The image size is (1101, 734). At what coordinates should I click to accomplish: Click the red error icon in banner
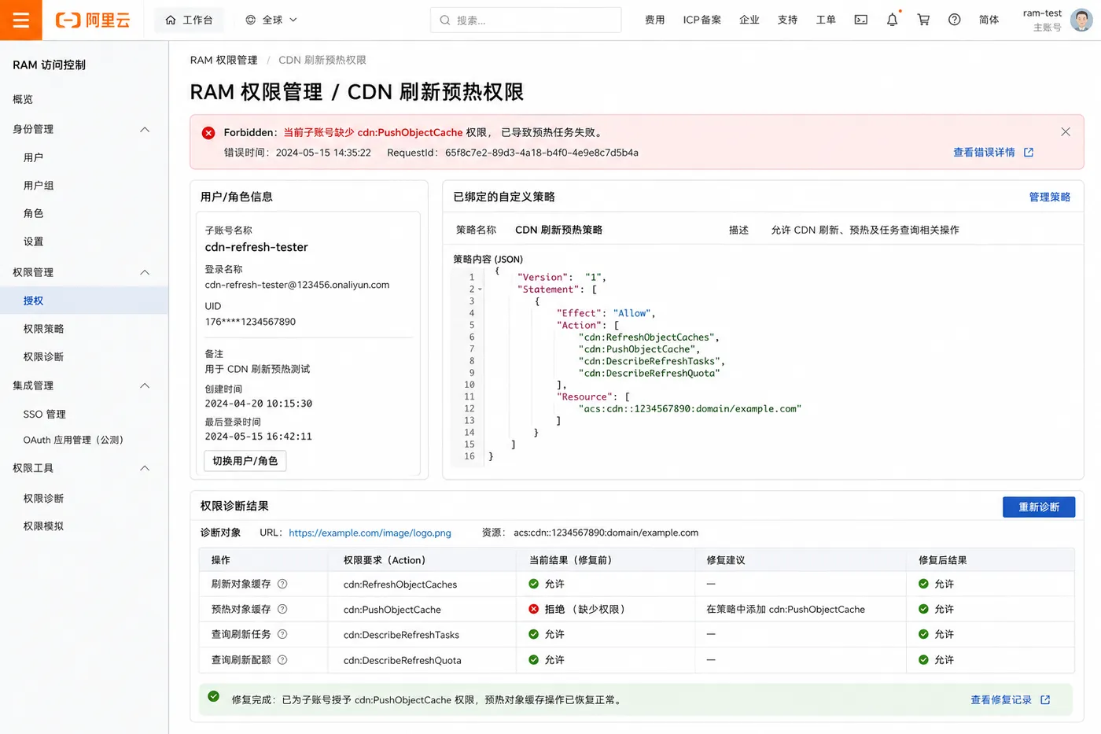[208, 133]
